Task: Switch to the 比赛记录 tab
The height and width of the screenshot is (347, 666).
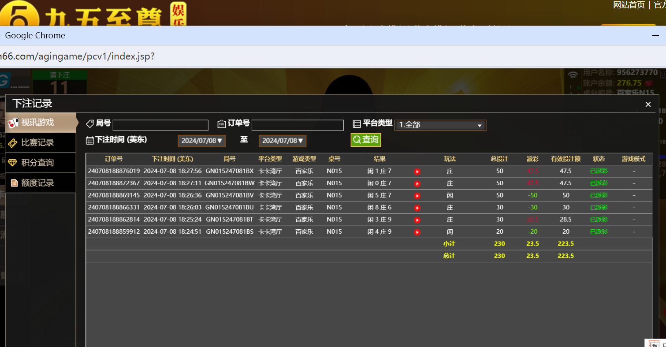Action: pos(37,142)
